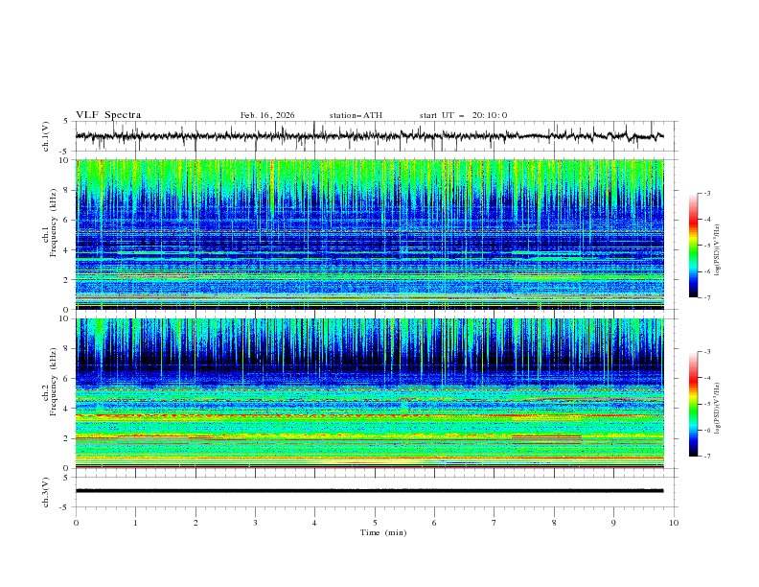
Task: Click the ch.3 flat voltage trace
Action: [369, 491]
